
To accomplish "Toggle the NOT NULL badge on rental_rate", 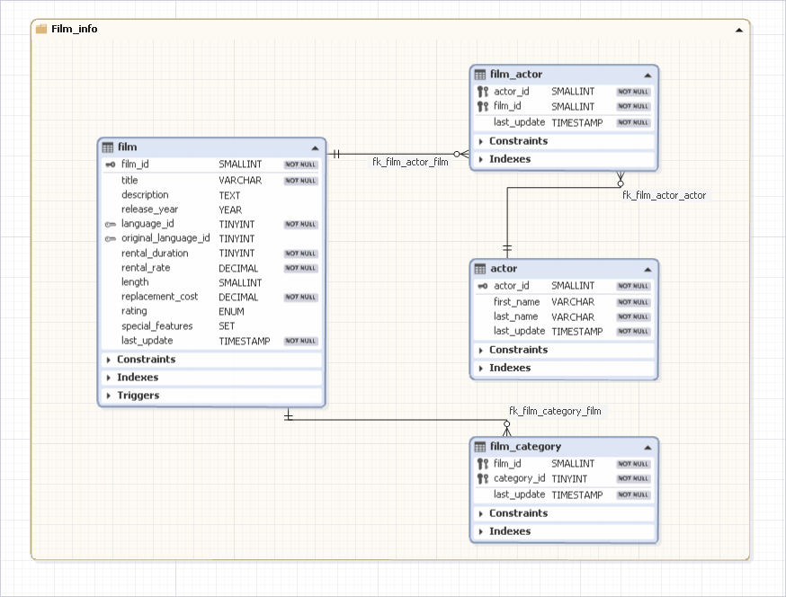I will [x=299, y=268].
